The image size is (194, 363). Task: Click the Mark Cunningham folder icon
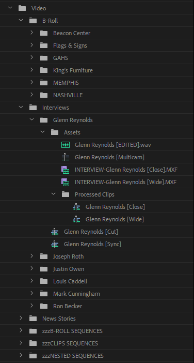tap(44, 294)
